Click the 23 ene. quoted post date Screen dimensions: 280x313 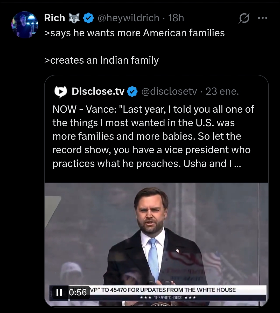(x=222, y=91)
